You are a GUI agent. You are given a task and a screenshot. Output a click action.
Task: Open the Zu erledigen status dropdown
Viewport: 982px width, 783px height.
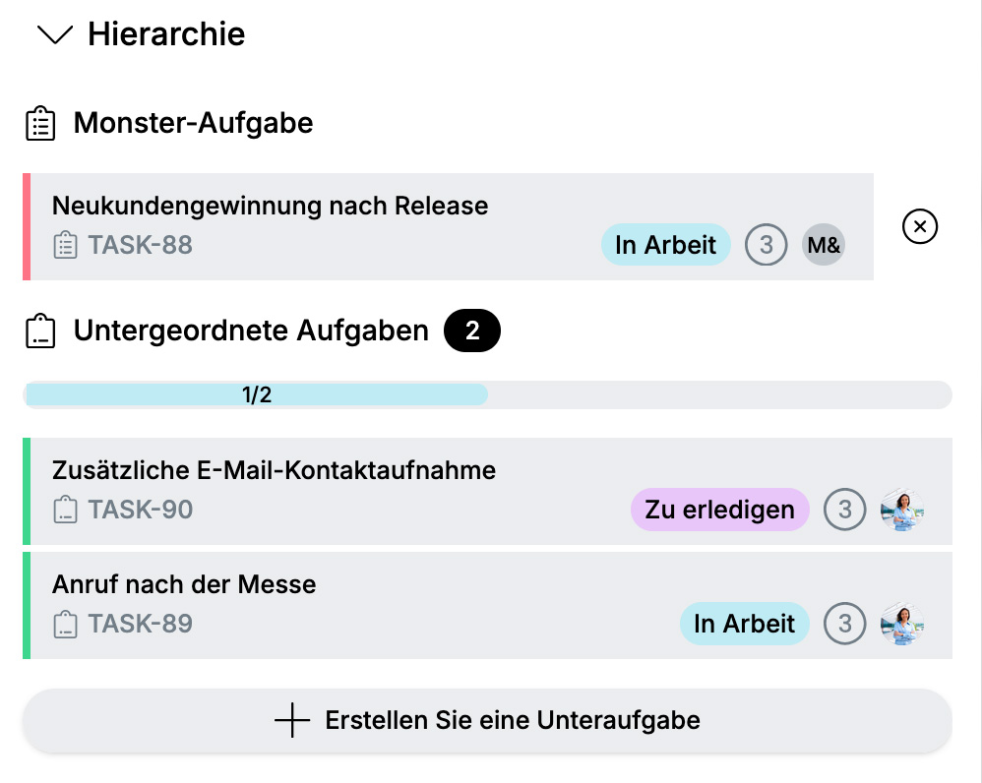(x=719, y=510)
